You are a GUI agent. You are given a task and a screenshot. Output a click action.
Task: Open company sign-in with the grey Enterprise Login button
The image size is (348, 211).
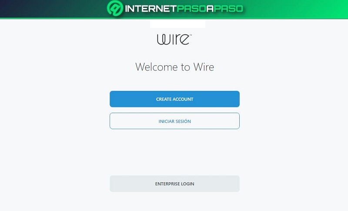pos(174,184)
